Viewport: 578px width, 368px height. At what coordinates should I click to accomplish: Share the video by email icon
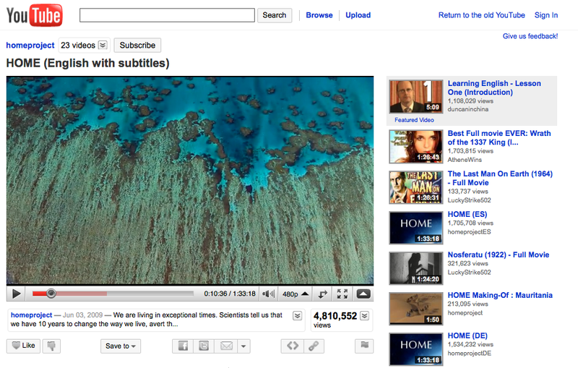[x=226, y=346]
